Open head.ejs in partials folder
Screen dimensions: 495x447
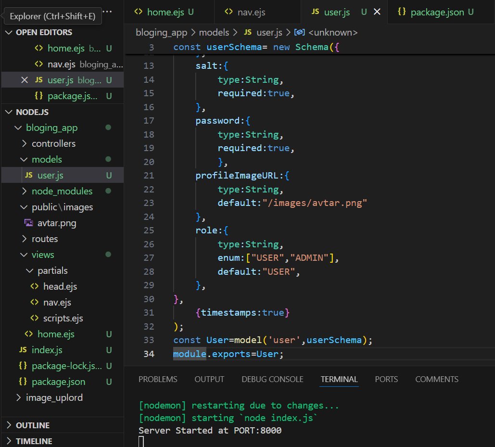pyautogui.click(x=63, y=286)
